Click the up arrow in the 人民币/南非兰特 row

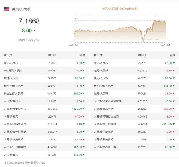(x=173, y=109)
